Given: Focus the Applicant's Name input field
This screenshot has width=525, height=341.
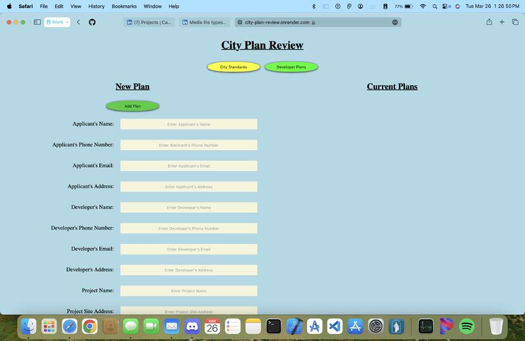Looking at the screenshot, I should coord(189,124).
